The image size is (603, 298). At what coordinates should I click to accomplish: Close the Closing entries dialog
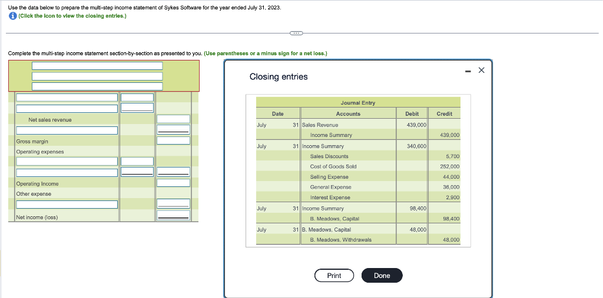pyautogui.click(x=481, y=71)
